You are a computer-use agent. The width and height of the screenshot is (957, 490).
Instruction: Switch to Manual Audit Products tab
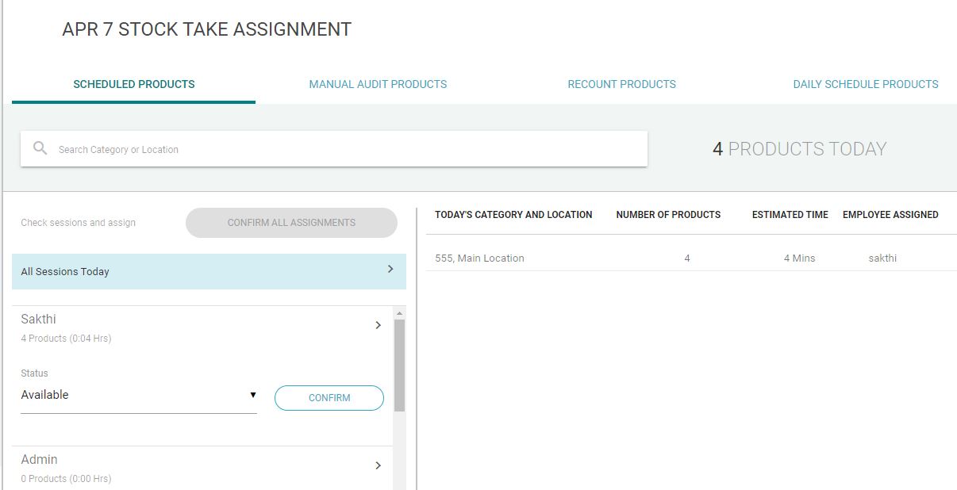(378, 84)
